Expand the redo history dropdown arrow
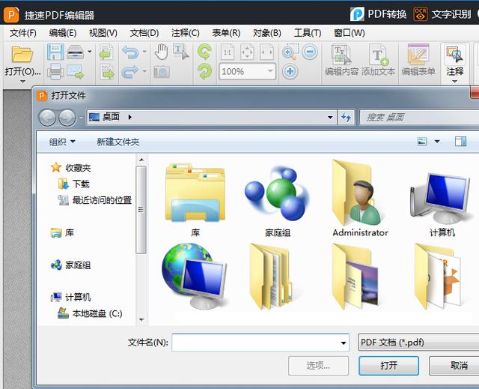Image resolution: width=479 pixels, height=389 pixels. pos(144,71)
